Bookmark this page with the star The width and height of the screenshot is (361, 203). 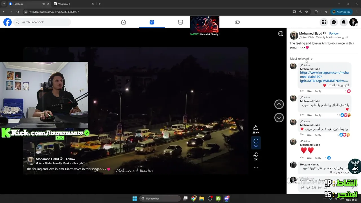[x=307, y=12]
